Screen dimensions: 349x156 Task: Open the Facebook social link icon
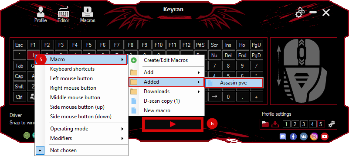click(293, 136)
